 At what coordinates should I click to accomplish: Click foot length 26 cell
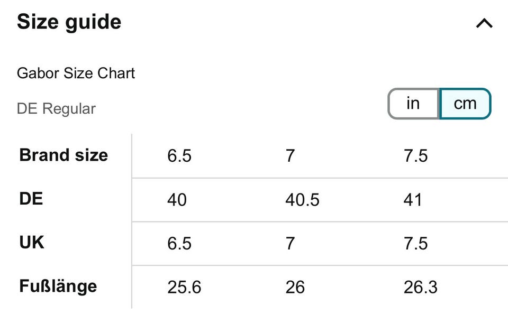295,287
